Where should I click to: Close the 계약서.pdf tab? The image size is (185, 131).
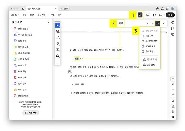(56, 9)
